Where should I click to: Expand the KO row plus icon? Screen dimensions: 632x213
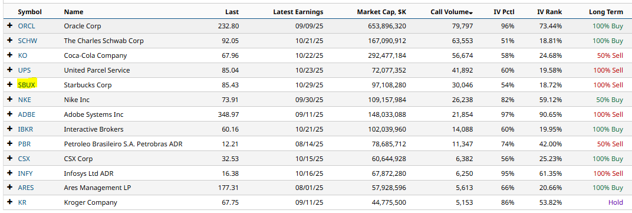(x=10, y=55)
